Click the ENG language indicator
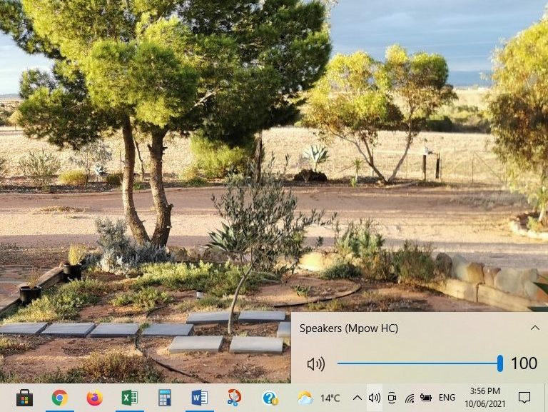 click(x=447, y=398)
